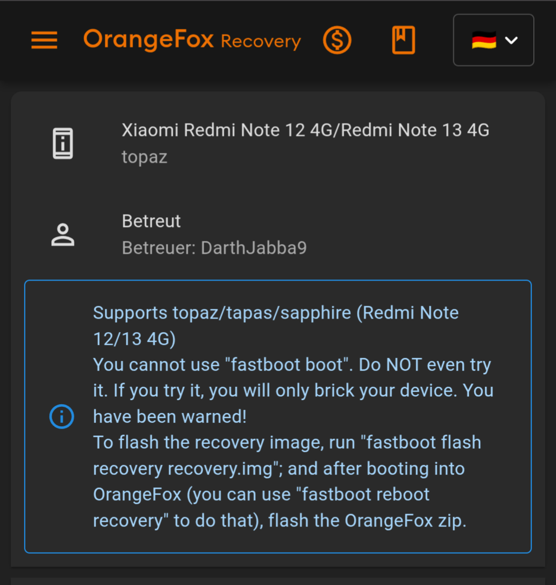Image resolution: width=556 pixels, height=585 pixels.
Task: Open the bookmark-shaped wiki icon
Action: 403,40
